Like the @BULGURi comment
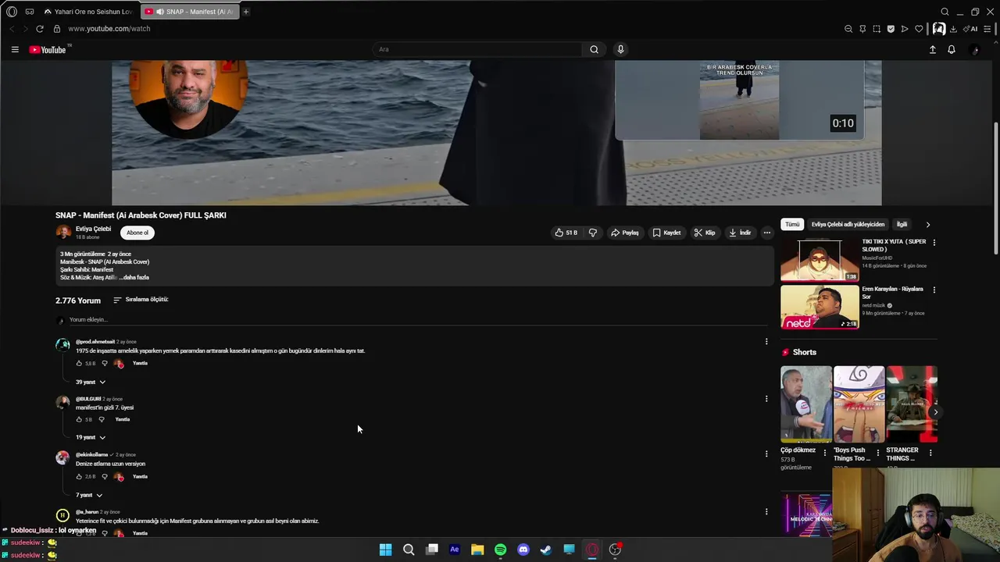Viewport: 1000px width, 562px height. click(x=79, y=419)
